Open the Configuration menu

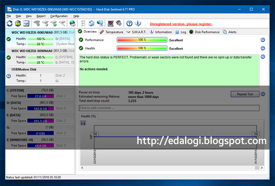click(59, 16)
